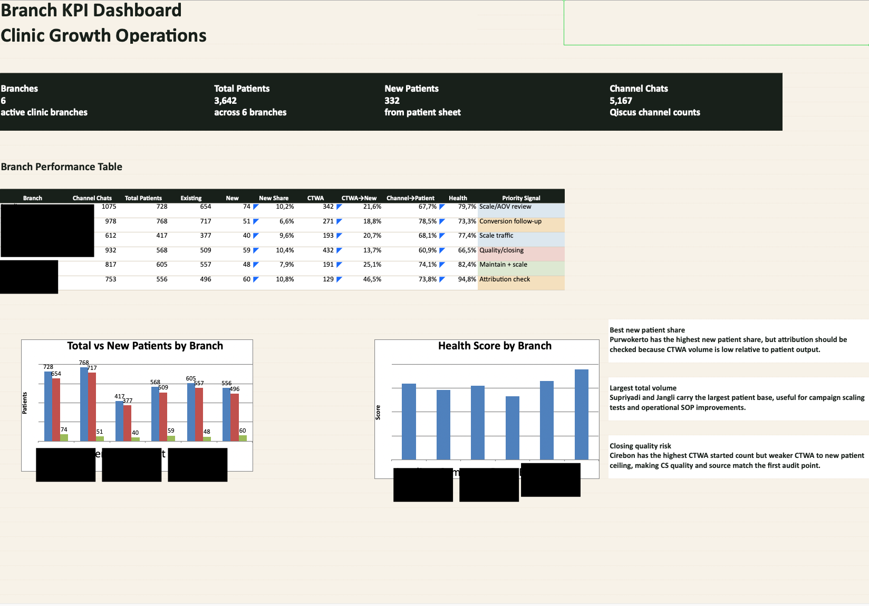Viewport: 869px width, 606px height.
Task: Click the green bar labeled 74 in patients chart
Action: point(64,437)
